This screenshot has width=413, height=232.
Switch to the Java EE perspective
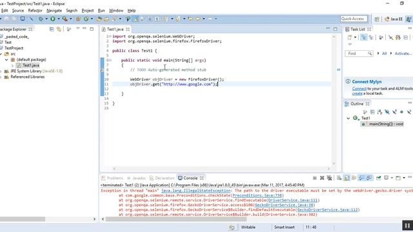(x=394, y=19)
